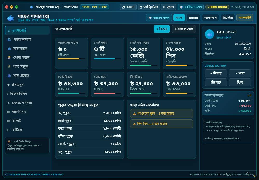Open মাছ মজুত in the sidebar
This screenshot has height=180, width=259.
(x=27, y=48)
